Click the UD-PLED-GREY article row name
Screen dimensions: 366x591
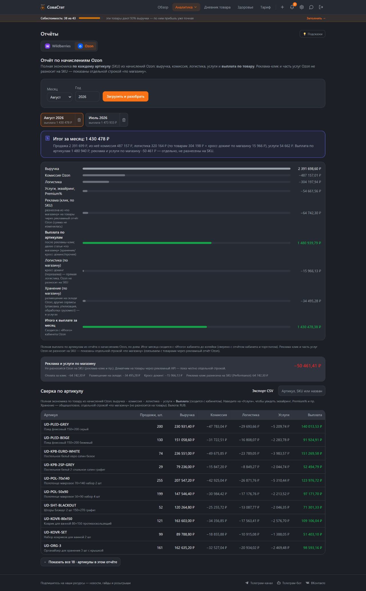point(56,424)
